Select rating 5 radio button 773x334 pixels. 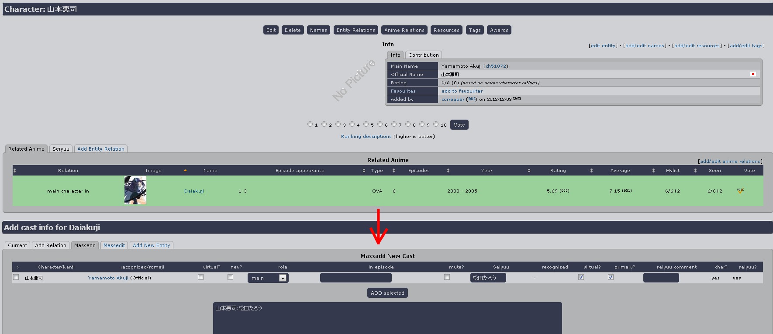(366, 124)
